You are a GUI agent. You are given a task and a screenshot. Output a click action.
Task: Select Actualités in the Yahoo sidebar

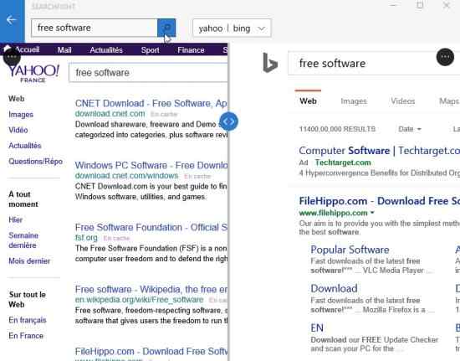coord(25,146)
